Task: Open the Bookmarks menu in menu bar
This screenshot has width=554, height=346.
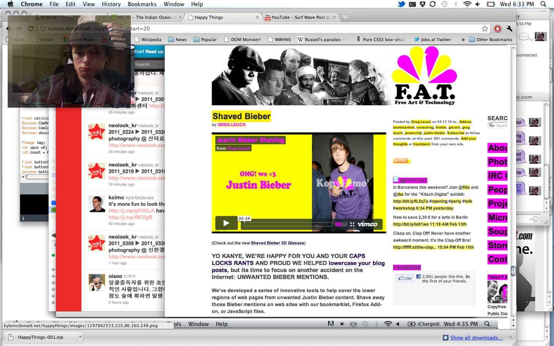Action: [x=142, y=4]
